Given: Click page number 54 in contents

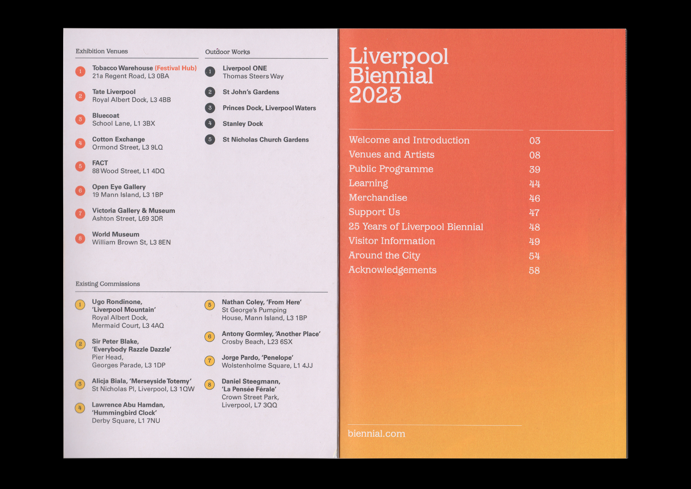Looking at the screenshot, I should pos(535,256).
